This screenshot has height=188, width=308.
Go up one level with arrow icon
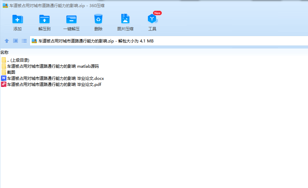7,41
